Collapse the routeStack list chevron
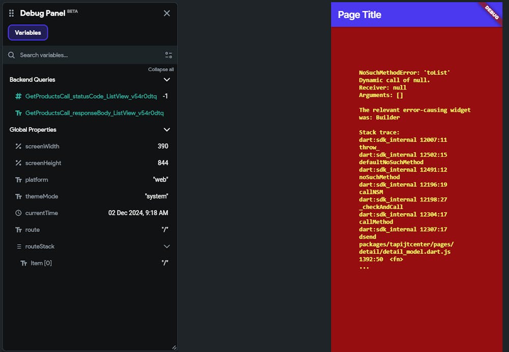 coord(167,247)
